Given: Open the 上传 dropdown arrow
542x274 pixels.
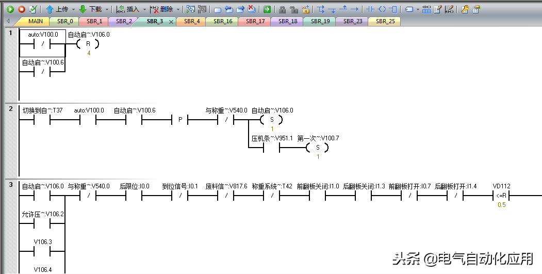Looking at the screenshot, I should click(73, 10).
